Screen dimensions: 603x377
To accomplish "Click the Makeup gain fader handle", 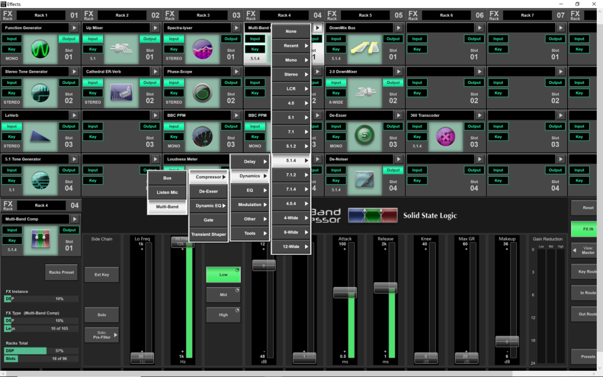I will tap(507, 341).
